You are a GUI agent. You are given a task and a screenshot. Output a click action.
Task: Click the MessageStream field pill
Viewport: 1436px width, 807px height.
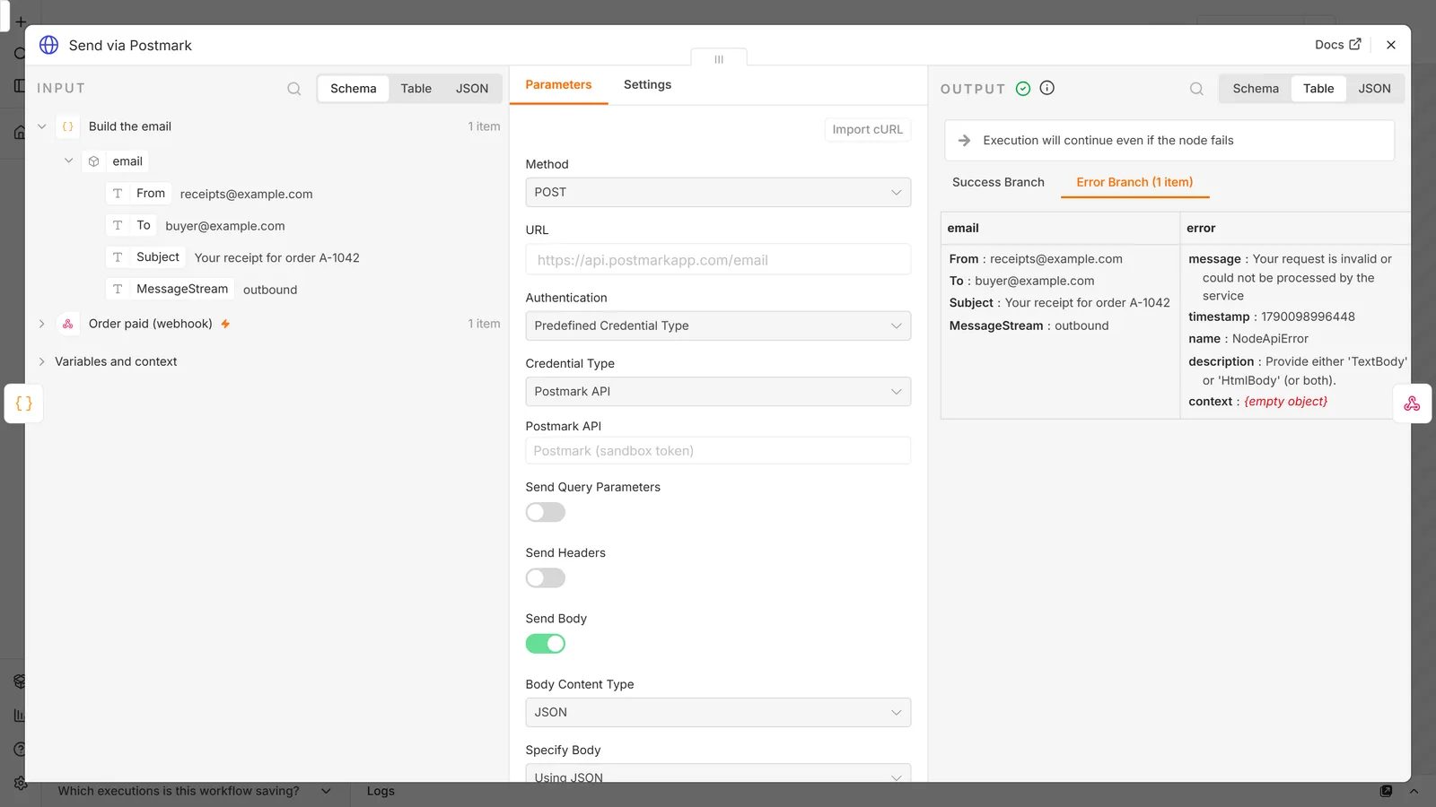click(171, 289)
